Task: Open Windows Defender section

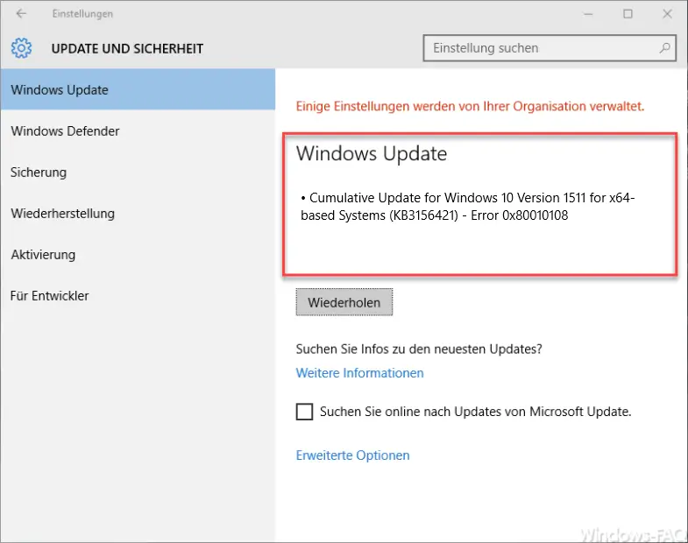Action: click(138, 130)
